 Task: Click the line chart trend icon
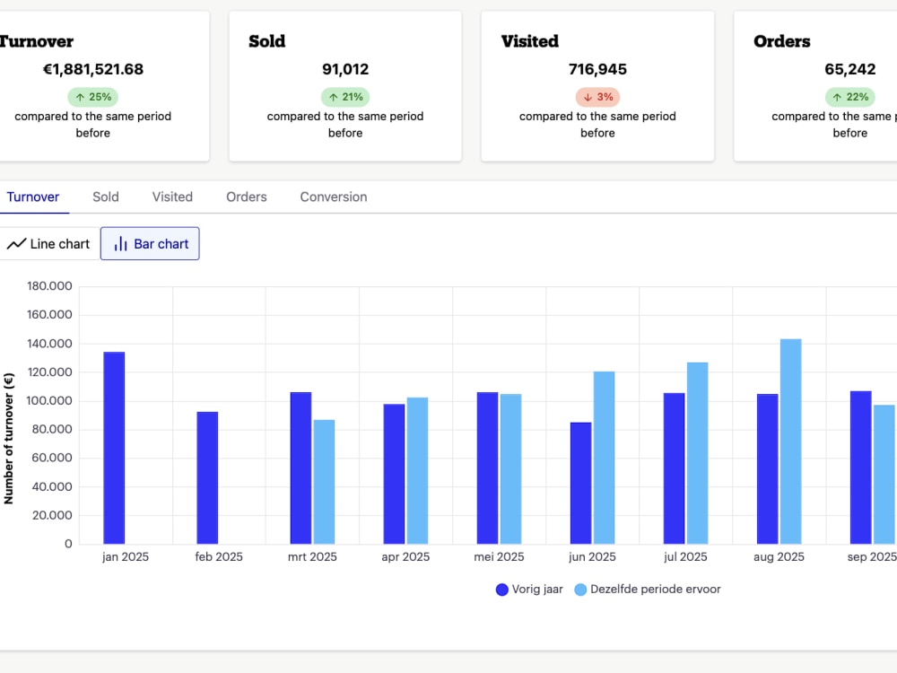point(16,244)
